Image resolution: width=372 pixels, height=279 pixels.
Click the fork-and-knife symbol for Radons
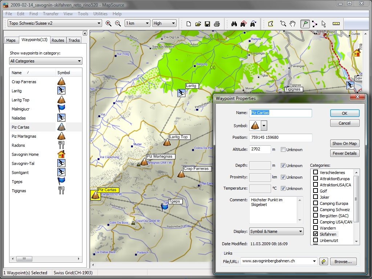(x=61, y=145)
